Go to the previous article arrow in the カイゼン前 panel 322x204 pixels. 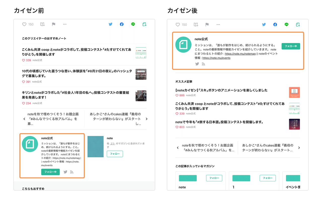24,119
